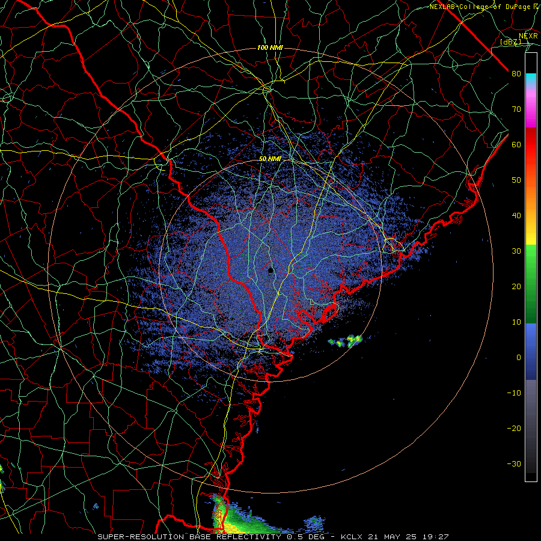Image resolution: width=541 pixels, height=541 pixels.
Task: Click the NEXLAB College of DuPage credit text
Action: [x=484, y=7]
